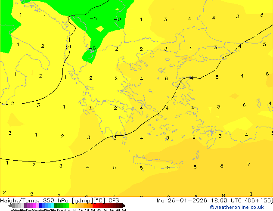Click the dark green swatch in the legend

(56, 205)
